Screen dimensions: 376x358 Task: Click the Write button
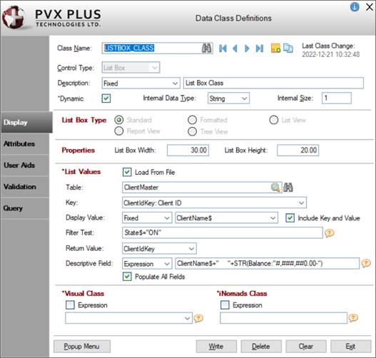[x=216, y=347]
